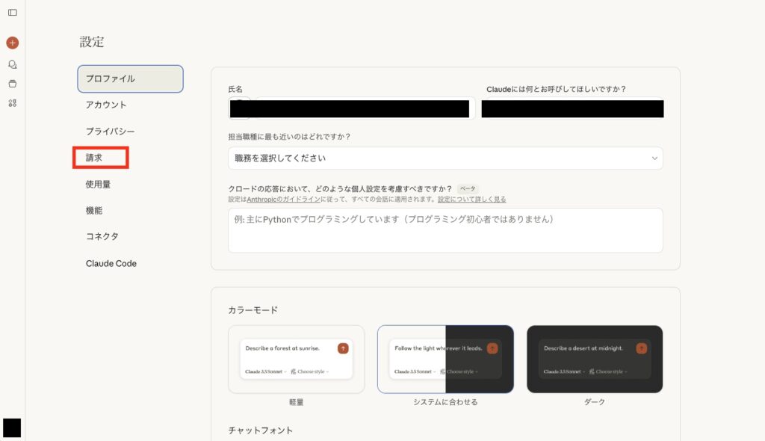Go to the プライバシー settings tab

pyautogui.click(x=110, y=132)
